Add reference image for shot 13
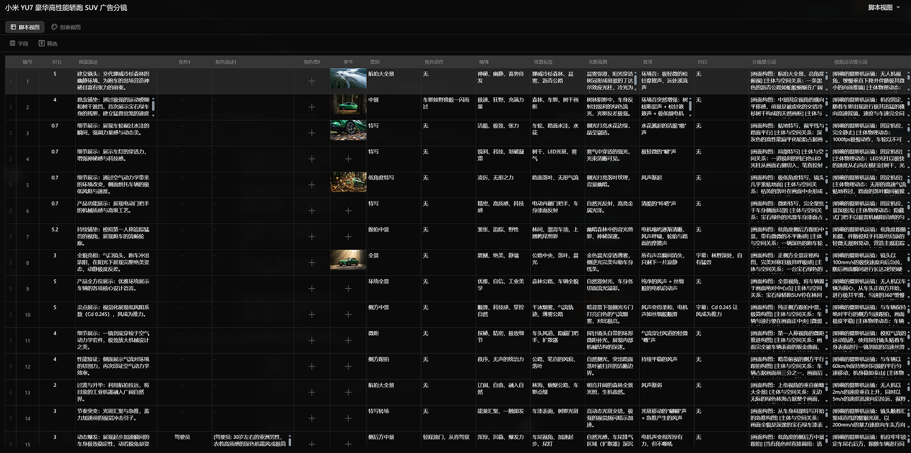Image resolution: width=911 pixels, height=453 pixels. pos(348,392)
